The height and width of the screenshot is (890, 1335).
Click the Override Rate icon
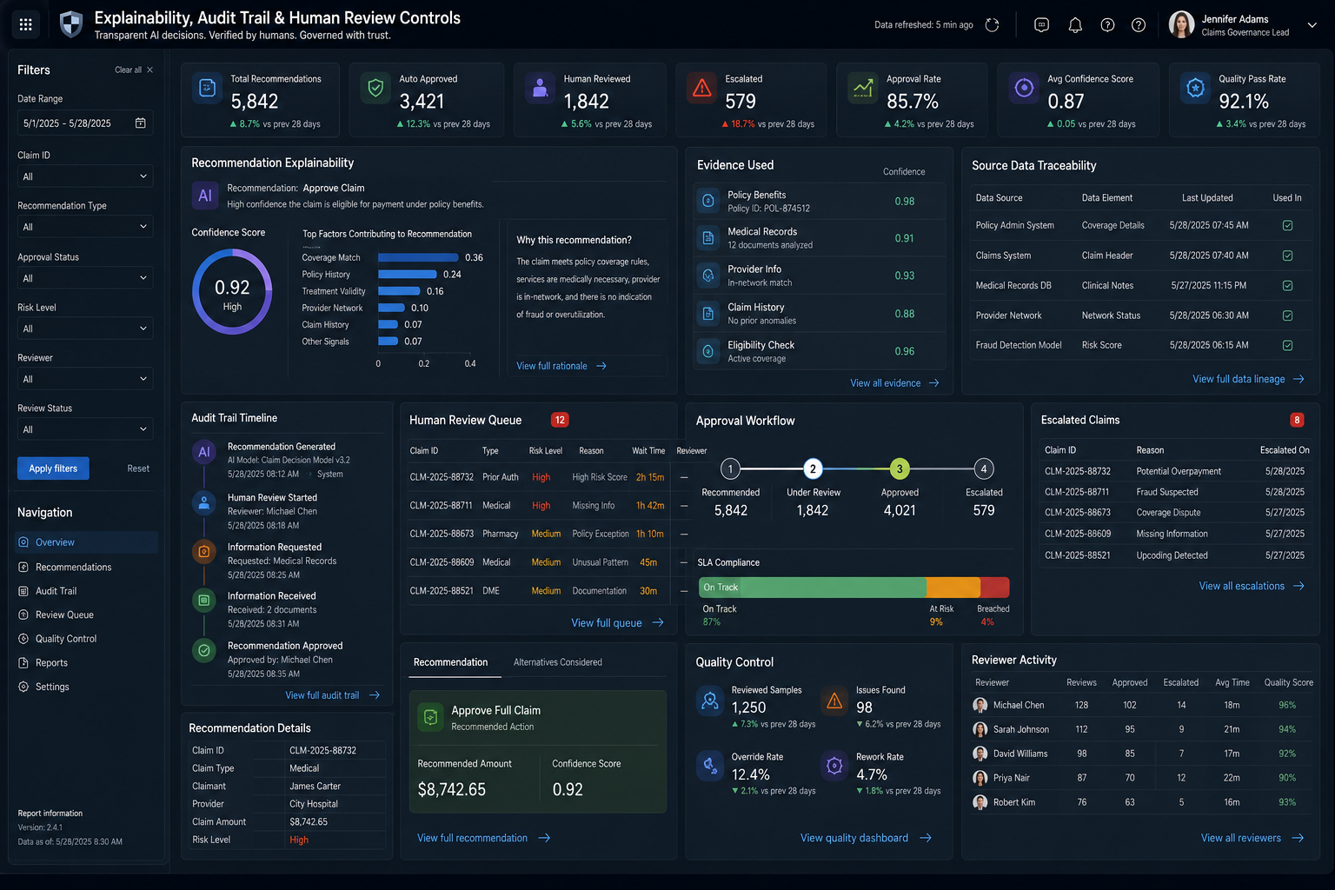710,766
